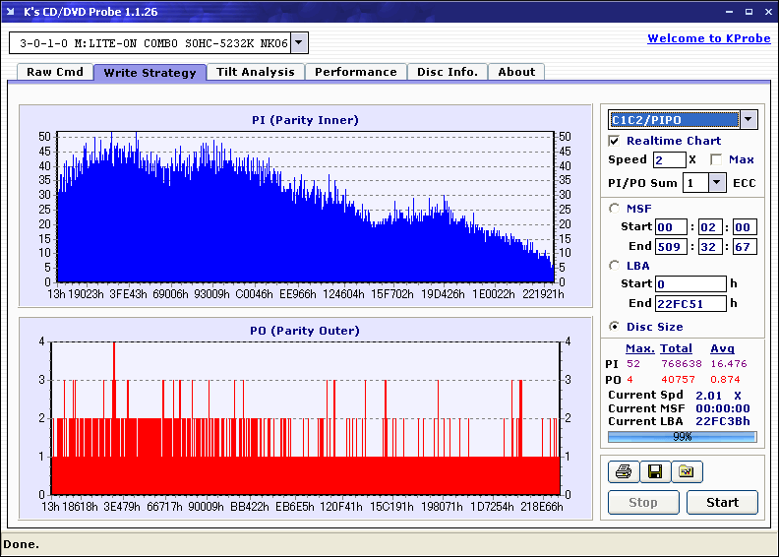Open saved chart via the folder icon

[x=687, y=472]
